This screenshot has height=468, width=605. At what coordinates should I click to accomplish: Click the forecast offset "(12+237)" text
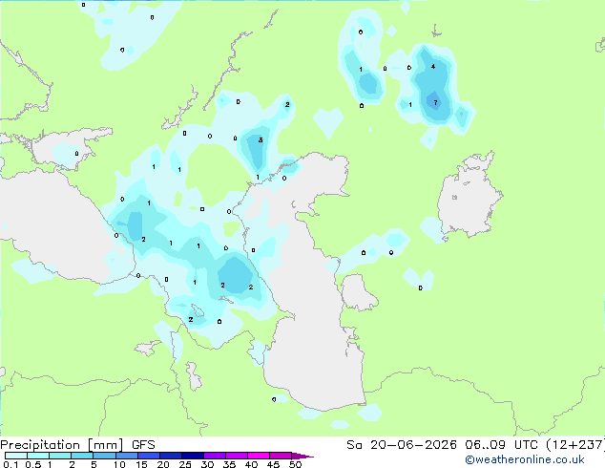pyautogui.click(x=575, y=445)
